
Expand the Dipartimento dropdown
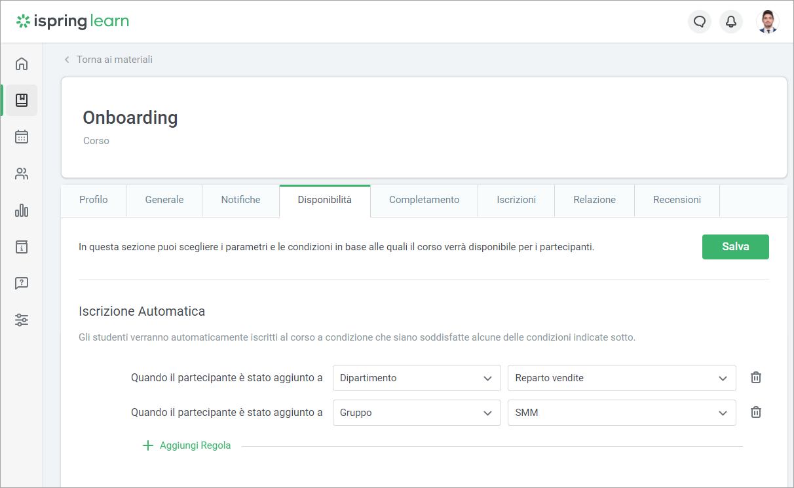[416, 378]
